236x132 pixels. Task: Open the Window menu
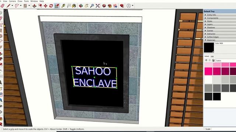pyautogui.click(x=34, y=1)
